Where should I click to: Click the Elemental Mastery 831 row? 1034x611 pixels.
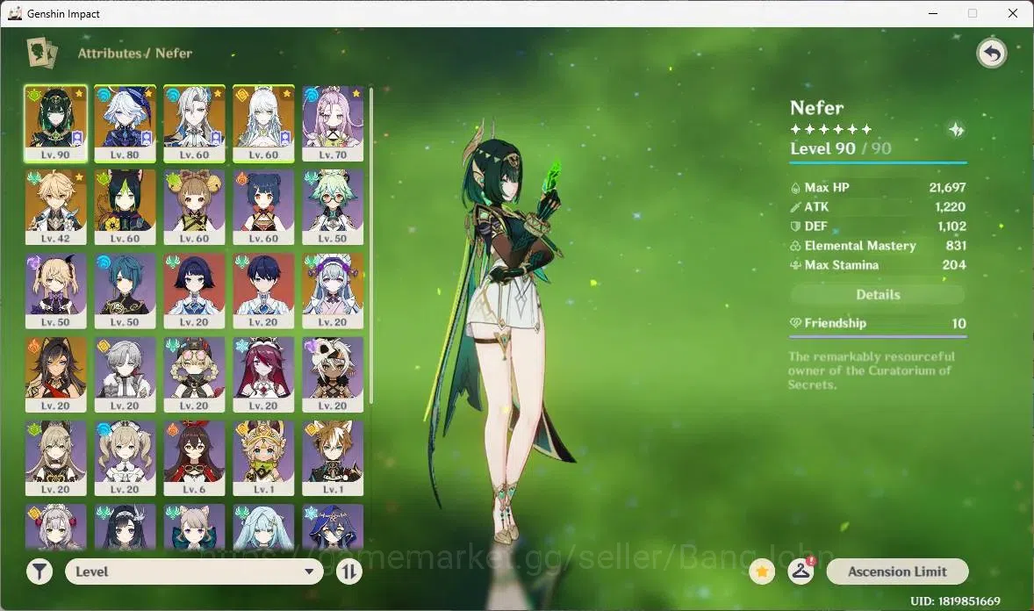click(878, 246)
